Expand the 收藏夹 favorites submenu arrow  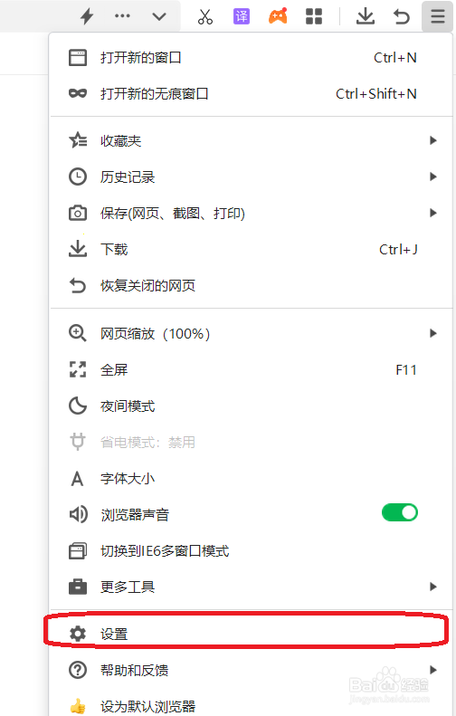(433, 140)
